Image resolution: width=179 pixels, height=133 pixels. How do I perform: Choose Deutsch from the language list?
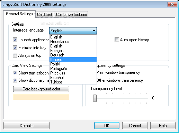[x=73, y=55]
